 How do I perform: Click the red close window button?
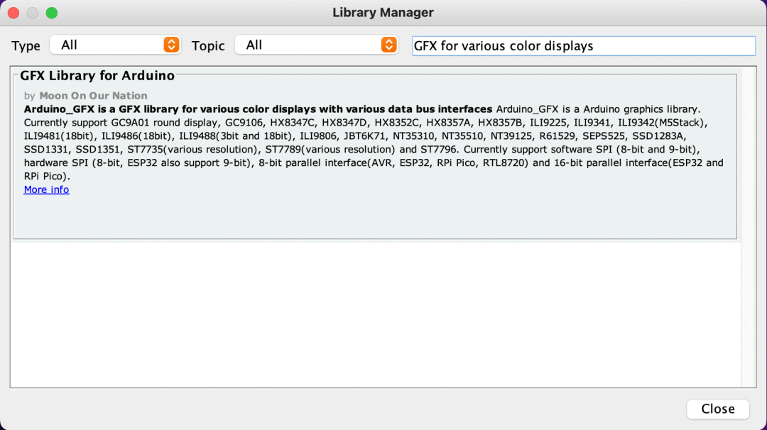pyautogui.click(x=13, y=13)
